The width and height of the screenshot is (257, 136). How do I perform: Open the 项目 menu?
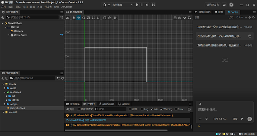[x=25, y=7]
